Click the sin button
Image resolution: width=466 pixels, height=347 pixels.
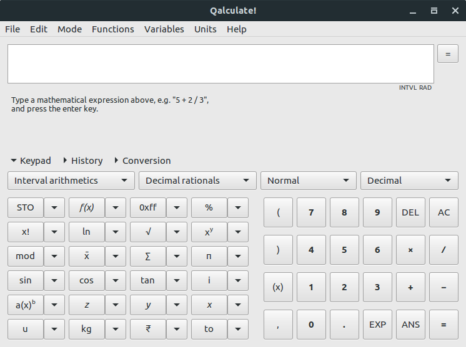click(26, 280)
